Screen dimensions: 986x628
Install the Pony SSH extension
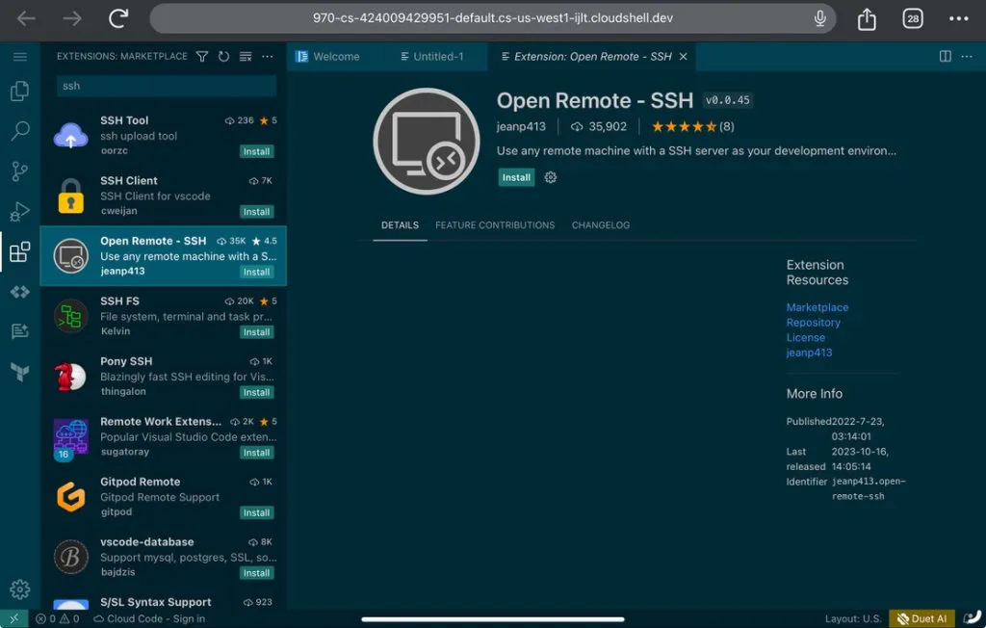[256, 393]
